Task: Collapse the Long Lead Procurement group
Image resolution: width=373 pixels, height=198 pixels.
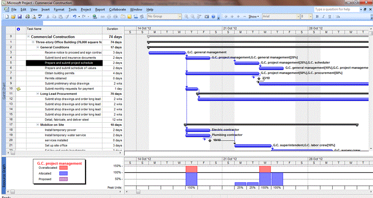Action: click(37, 94)
